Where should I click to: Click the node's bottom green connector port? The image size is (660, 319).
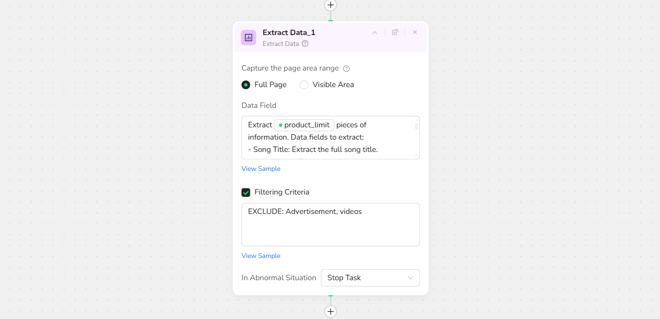[330, 296]
